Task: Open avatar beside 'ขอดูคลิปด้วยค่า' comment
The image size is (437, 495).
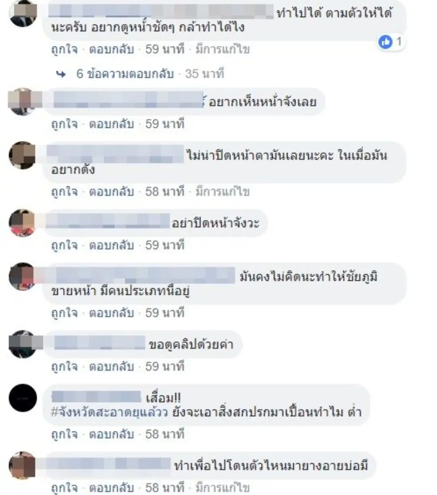Action: click(x=23, y=344)
